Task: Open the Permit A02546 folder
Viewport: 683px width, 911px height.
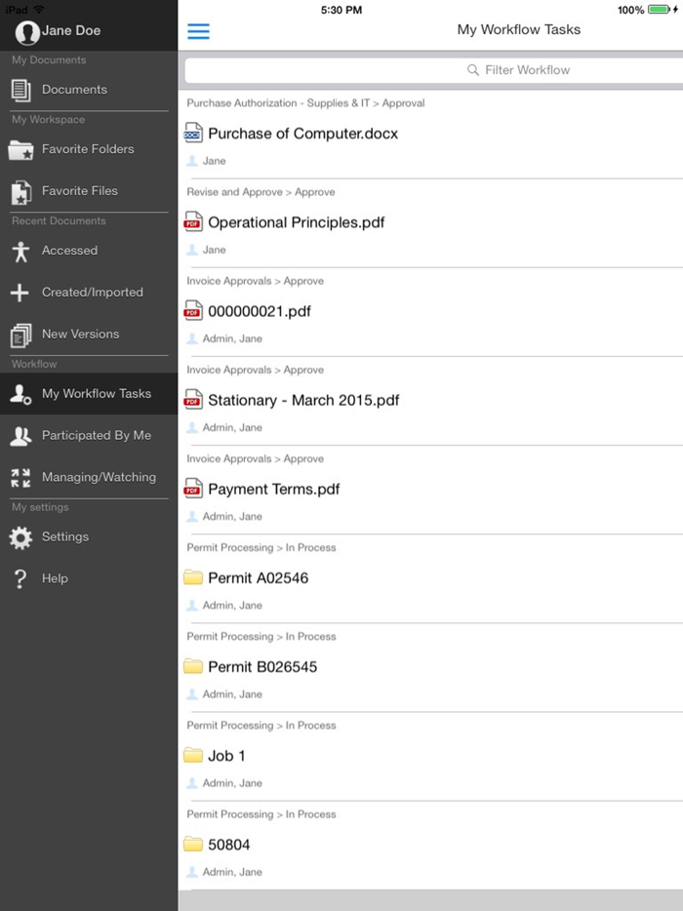Action: pyautogui.click(x=259, y=577)
